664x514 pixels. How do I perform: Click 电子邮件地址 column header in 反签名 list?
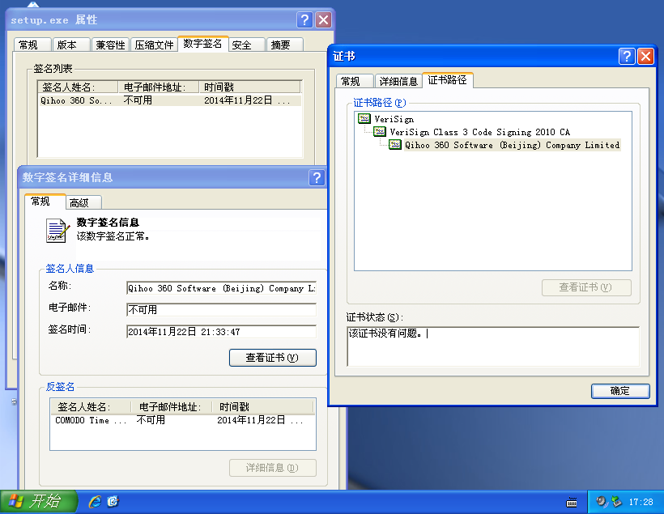coord(171,407)
